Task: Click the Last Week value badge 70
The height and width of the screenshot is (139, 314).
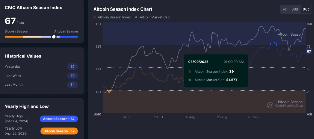Action: 72,76
